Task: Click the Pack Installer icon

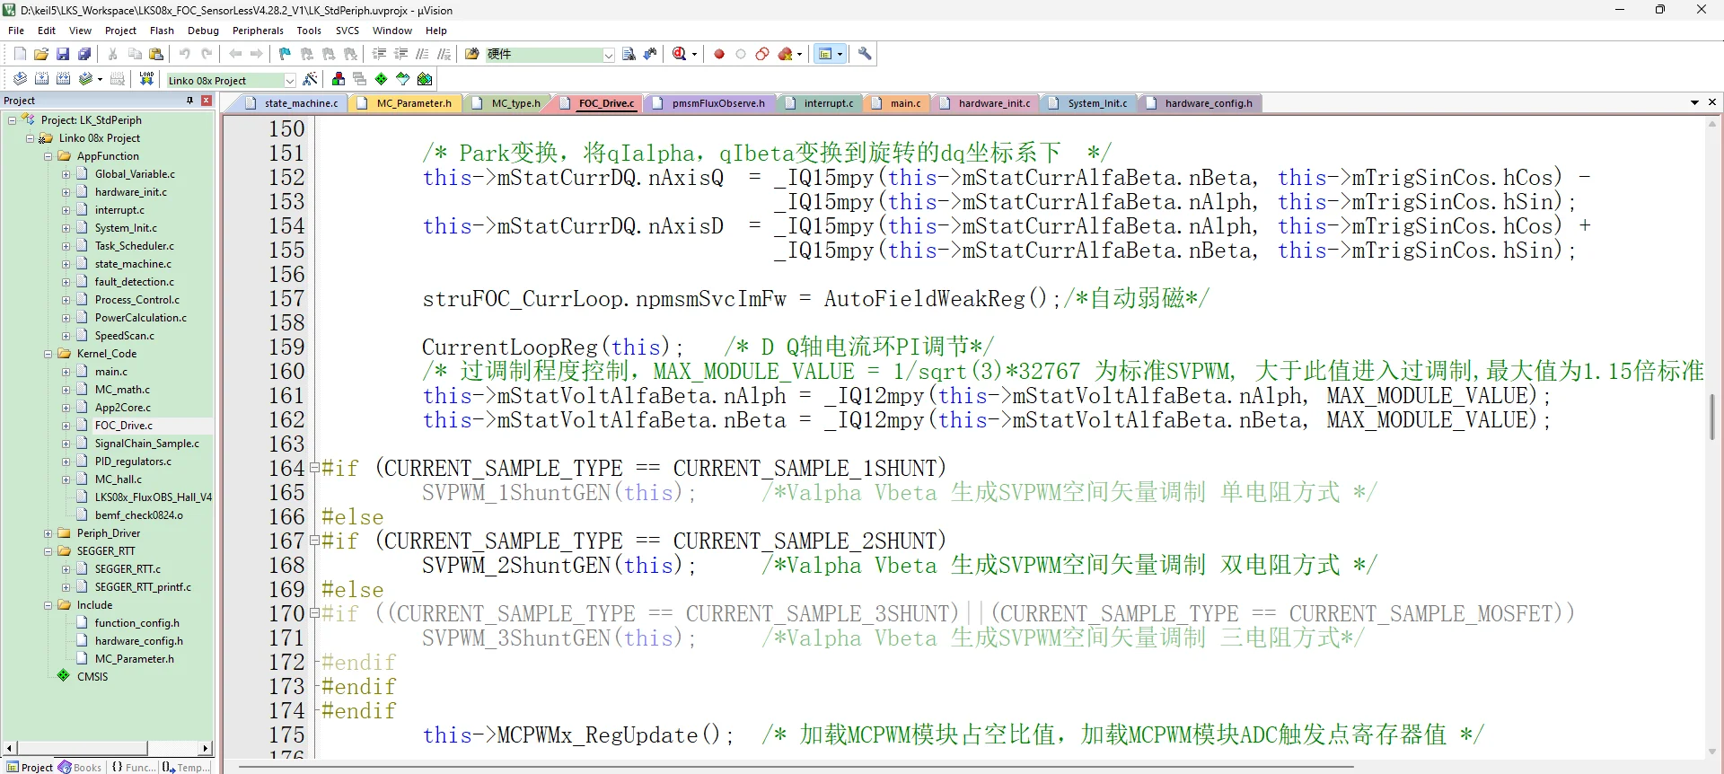Action: click(425, 79)
